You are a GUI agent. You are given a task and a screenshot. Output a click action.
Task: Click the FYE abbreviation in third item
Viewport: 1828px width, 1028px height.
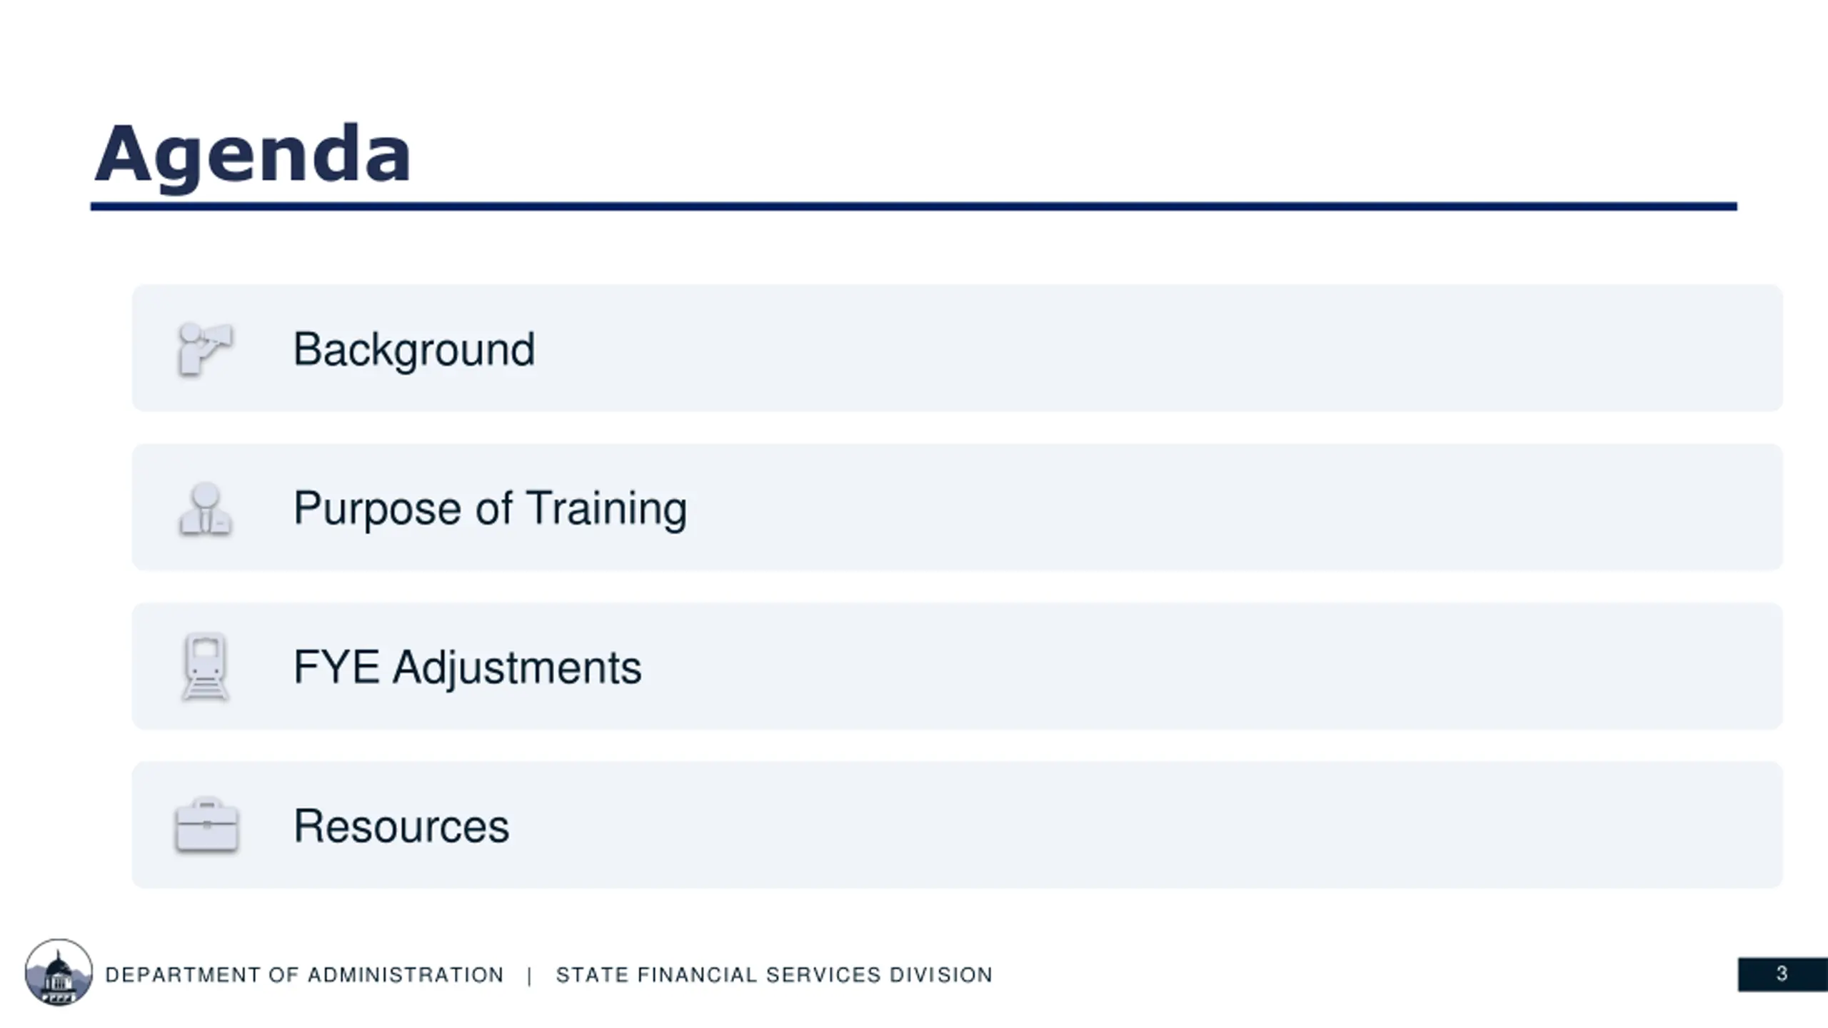tap(336, 667)
